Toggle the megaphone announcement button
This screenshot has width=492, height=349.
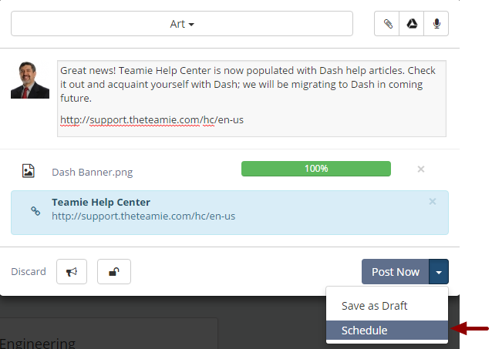[x=72, y=271]
